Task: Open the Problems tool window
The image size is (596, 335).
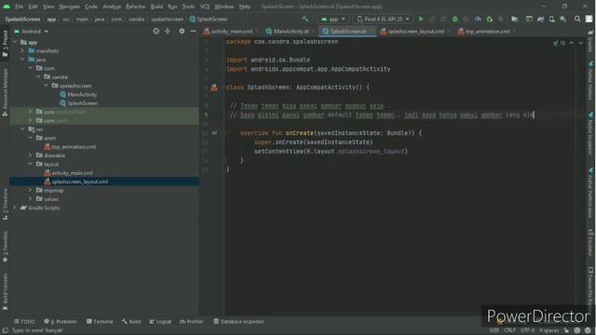Action: 61,322
